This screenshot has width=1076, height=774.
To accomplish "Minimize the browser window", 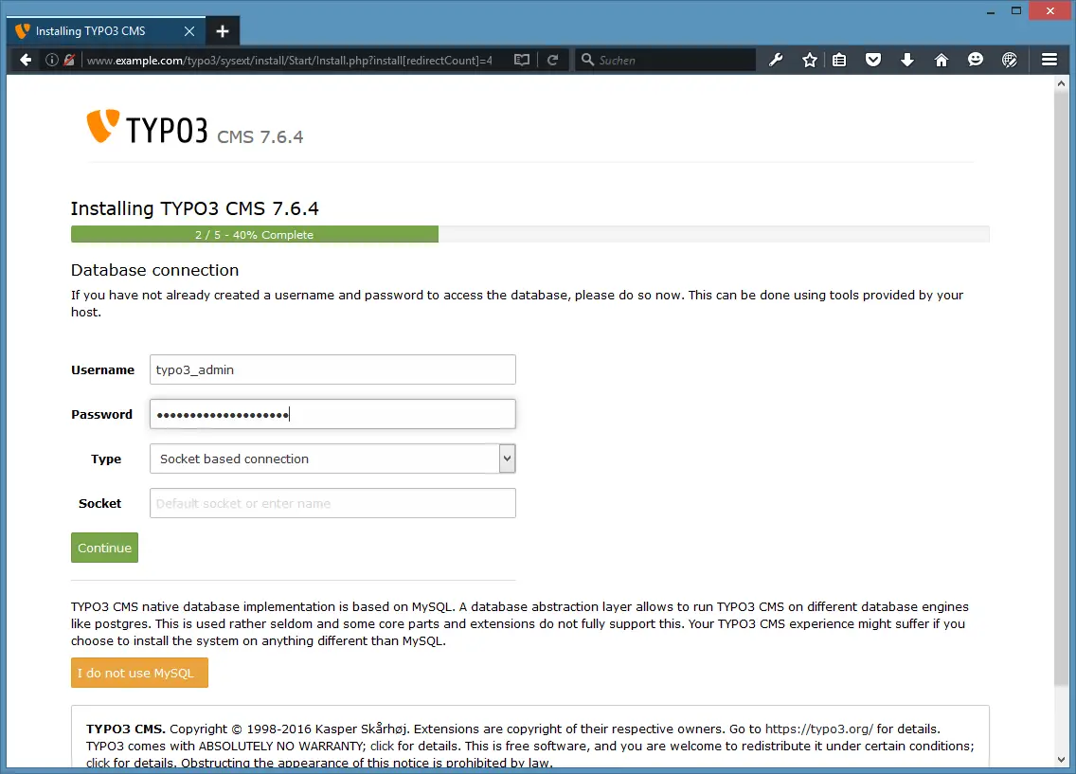I will point(990,11).
